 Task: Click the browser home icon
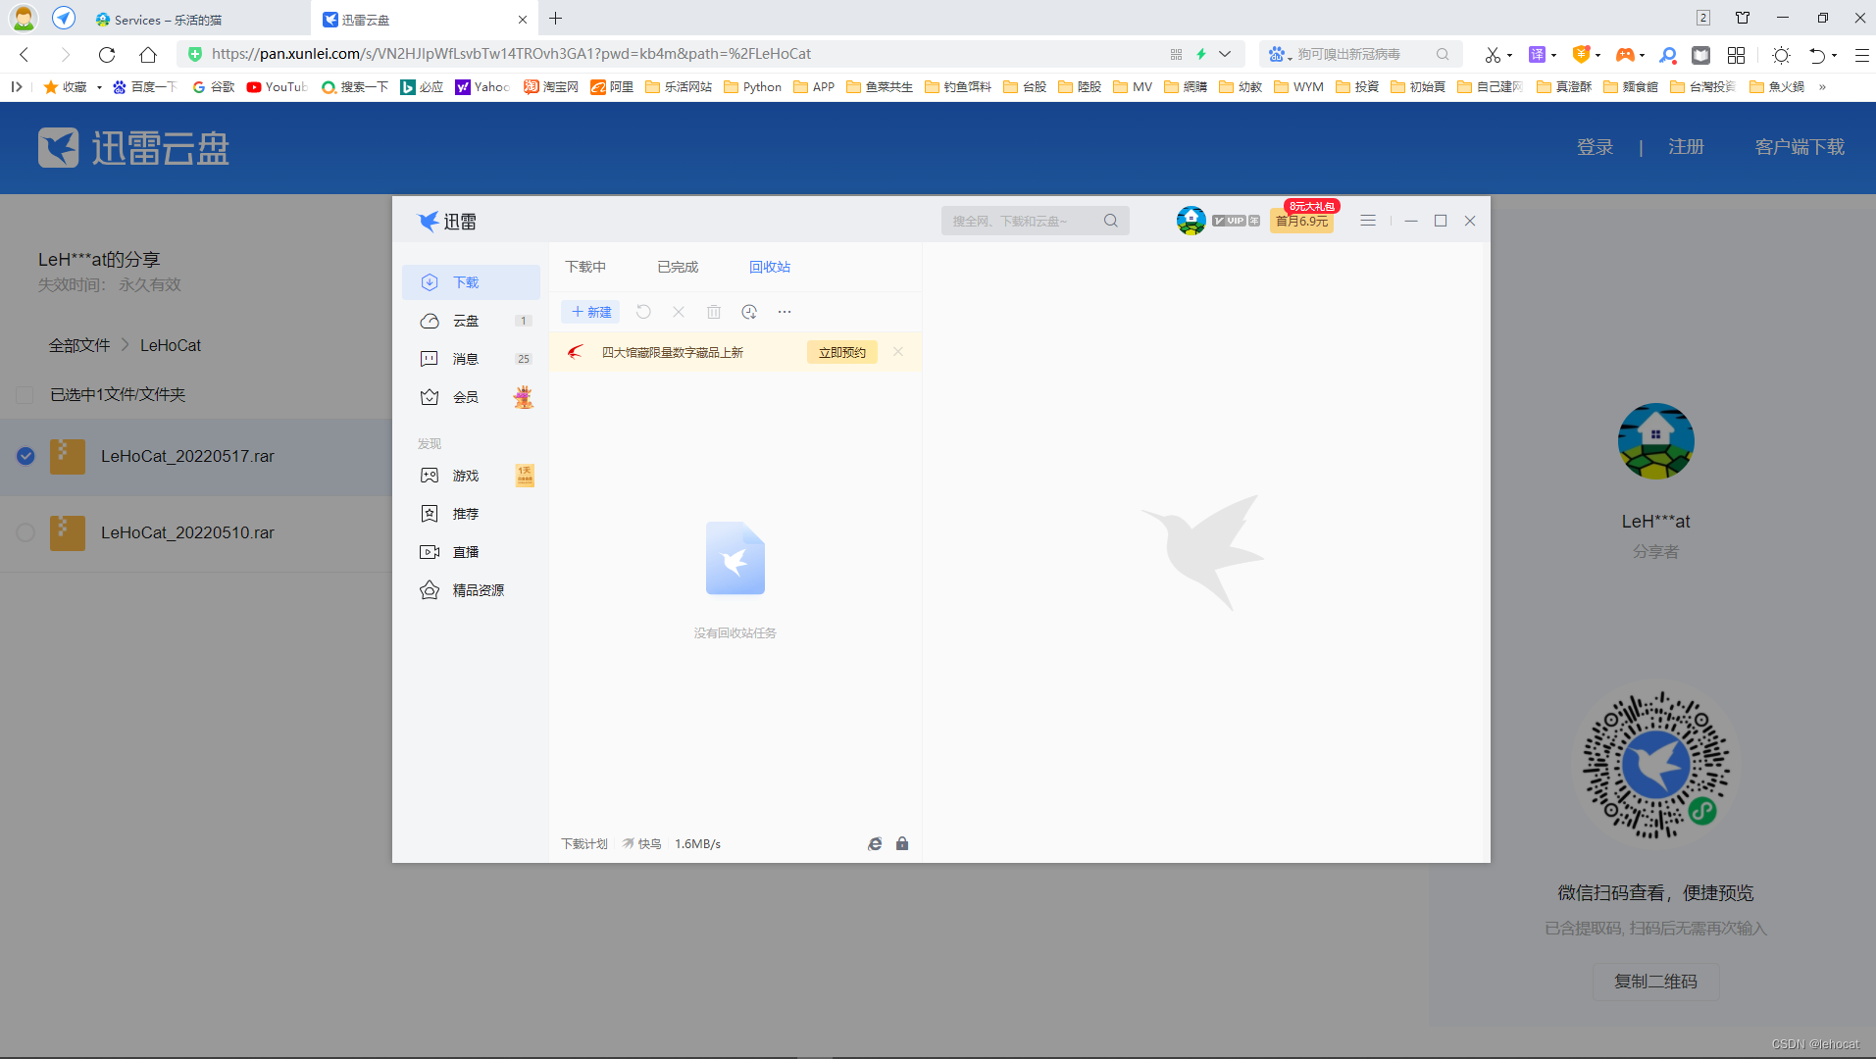point(148,55)
